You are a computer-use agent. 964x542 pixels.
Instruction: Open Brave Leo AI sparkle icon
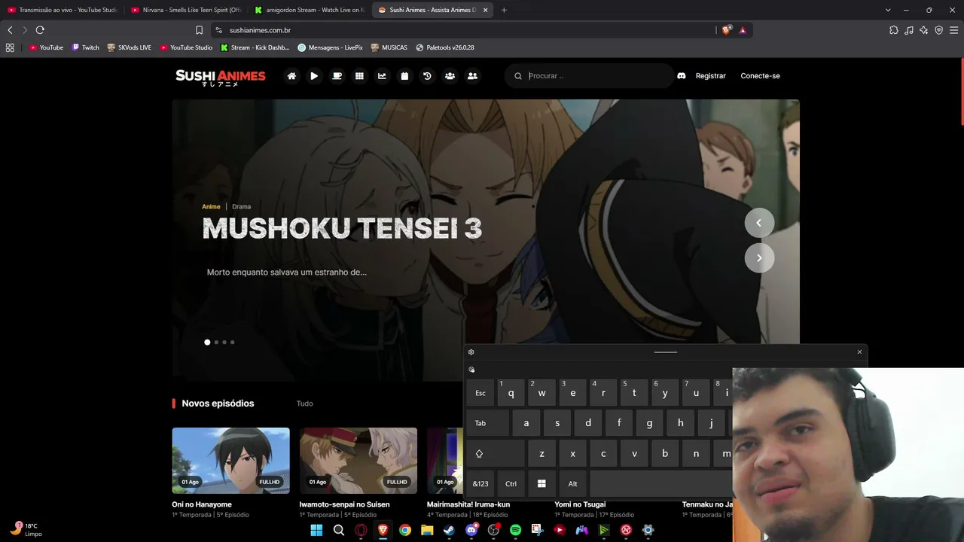[x=924, y=30]
